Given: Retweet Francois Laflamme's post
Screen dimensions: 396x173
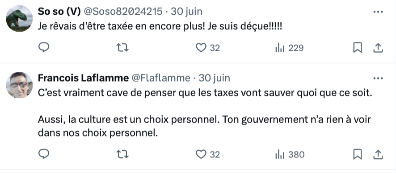Looking at the screenshot, I should click(x=122, y=154).
